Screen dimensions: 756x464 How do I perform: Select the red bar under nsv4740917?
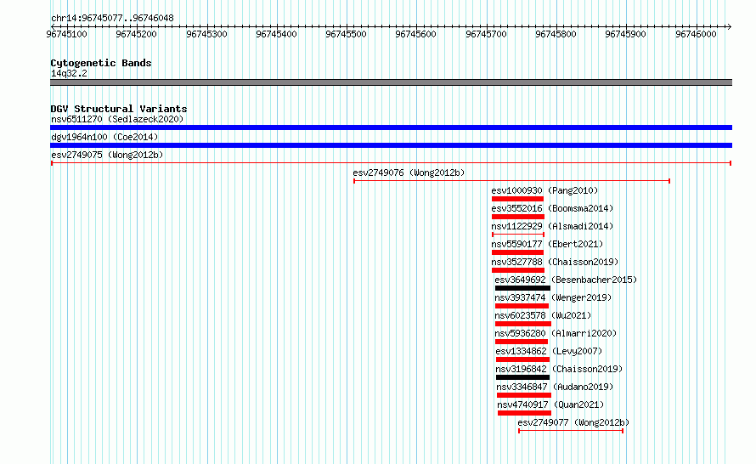click(525, 413)
